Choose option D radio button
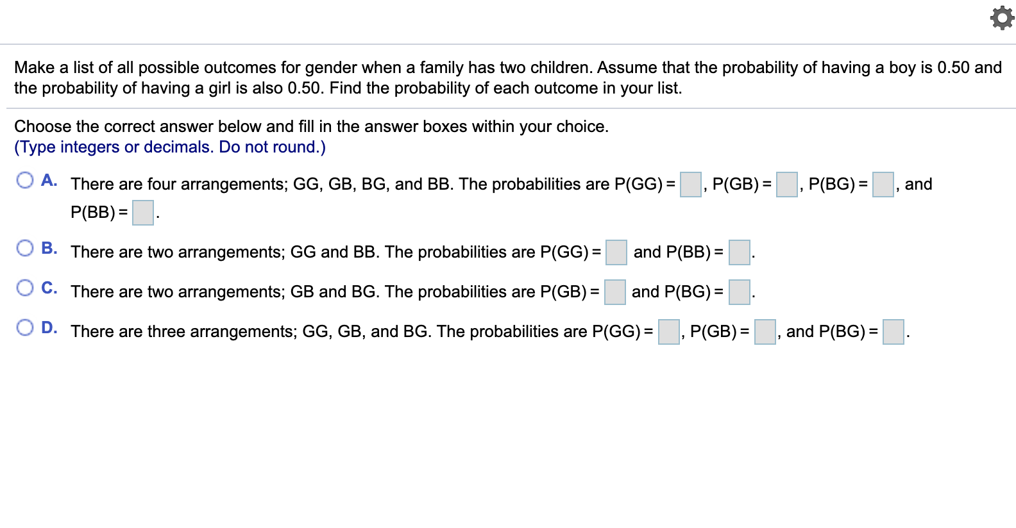The image size is (1016, 528). [x=25, y=327]
